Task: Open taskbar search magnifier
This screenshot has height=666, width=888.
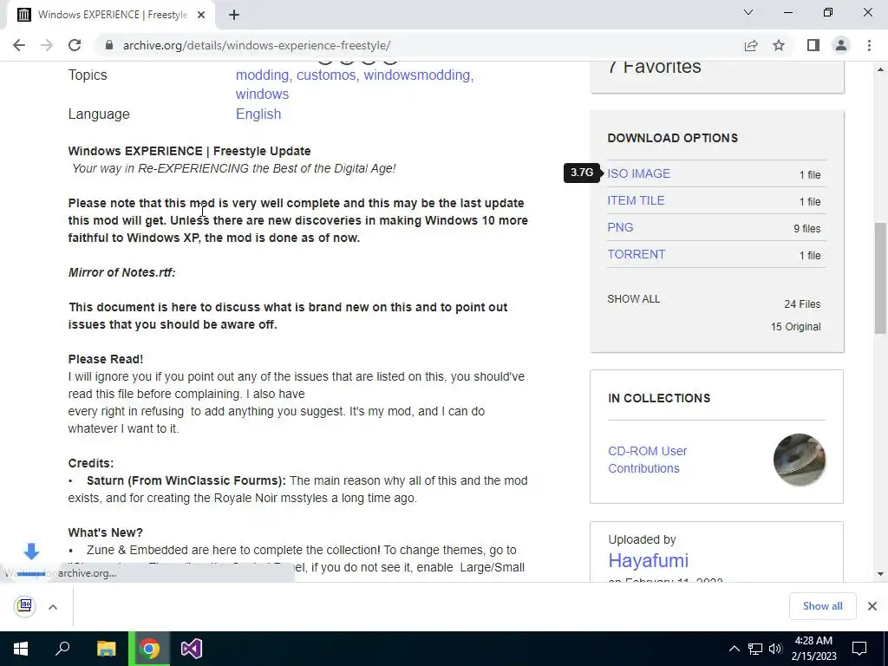Action: 62,649
